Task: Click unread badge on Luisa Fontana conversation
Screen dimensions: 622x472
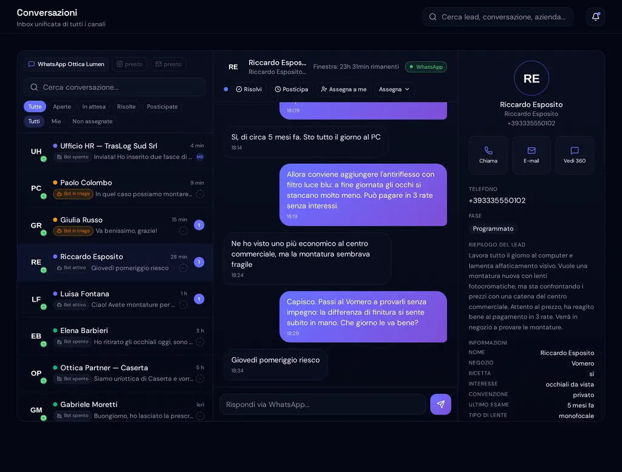Action: coord(199,299)
